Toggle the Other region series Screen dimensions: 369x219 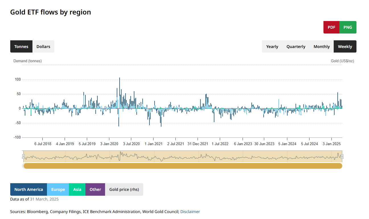95,189
